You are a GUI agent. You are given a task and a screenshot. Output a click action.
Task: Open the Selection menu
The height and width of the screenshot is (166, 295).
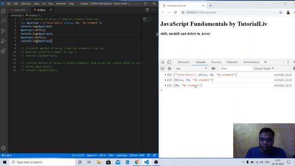pyautogui.click(x=26, y=4)
